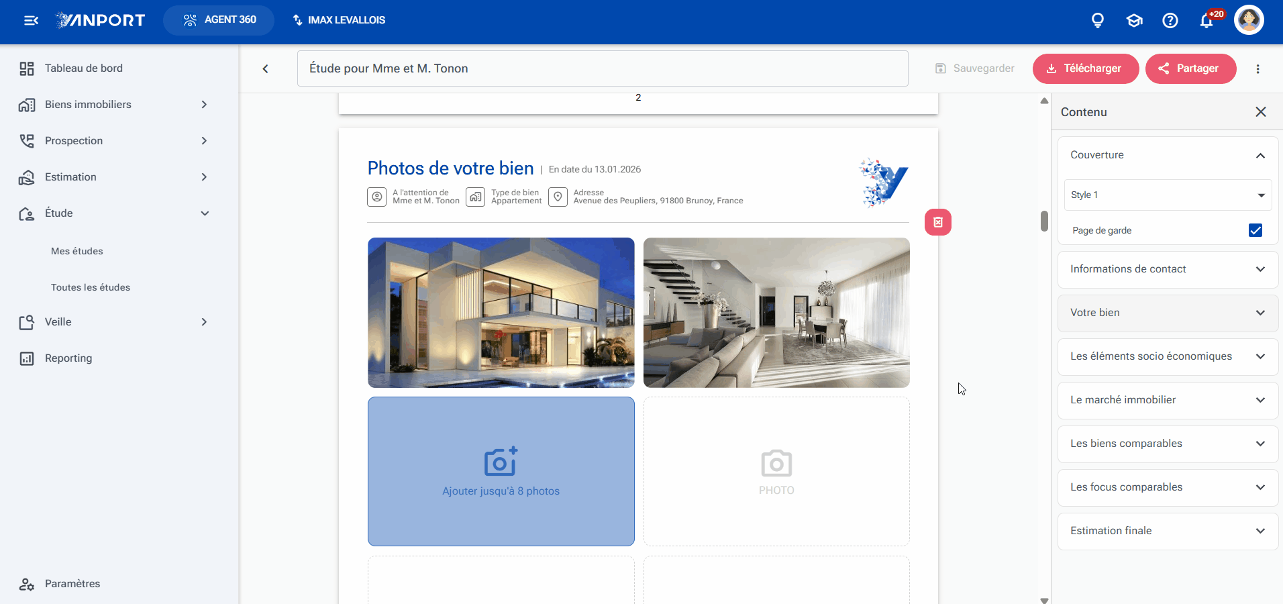
Task: Open the notifications bell
Action: click(1207, 20)
